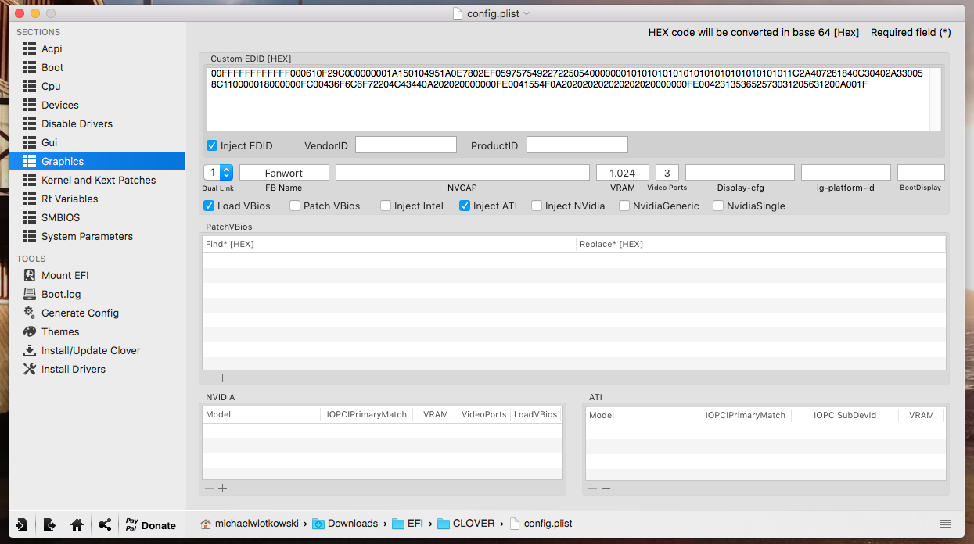Viewport: 974px width, 544px height.
Task: Select the Gui section
Action: click(49, 142)
